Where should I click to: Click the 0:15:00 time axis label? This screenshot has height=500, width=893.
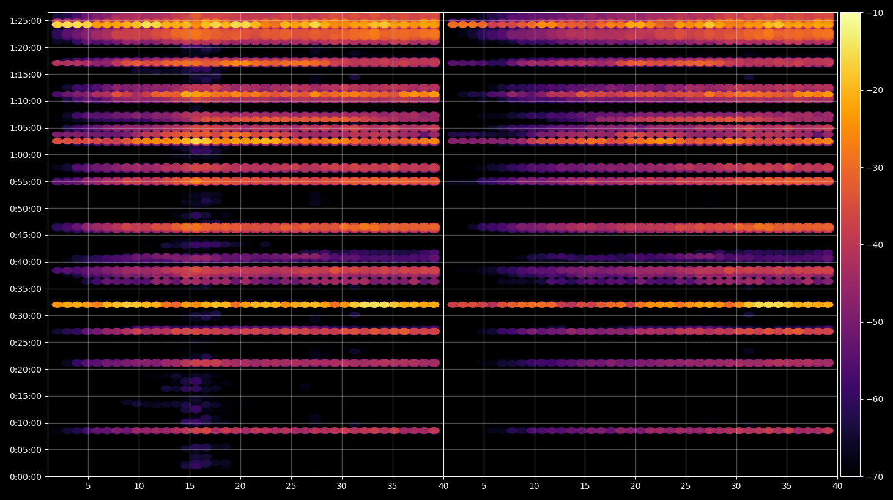(26, 396)
